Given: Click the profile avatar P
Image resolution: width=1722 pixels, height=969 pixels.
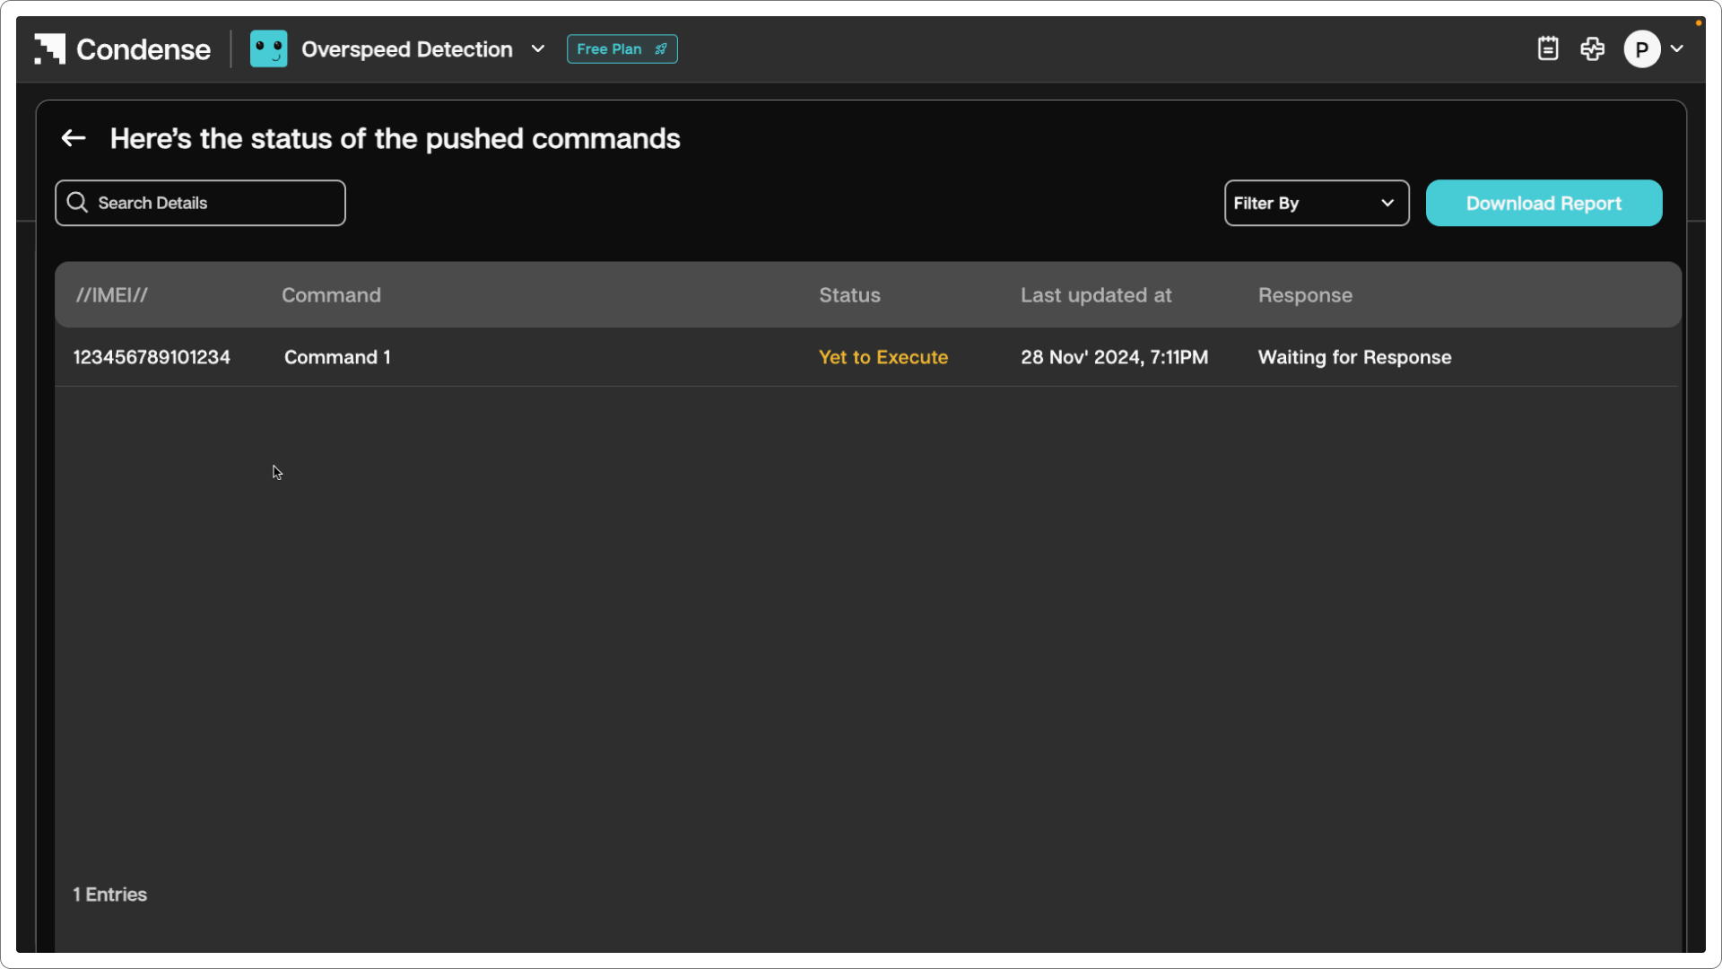Looking at the screenshot, I should pos(1642,49).
